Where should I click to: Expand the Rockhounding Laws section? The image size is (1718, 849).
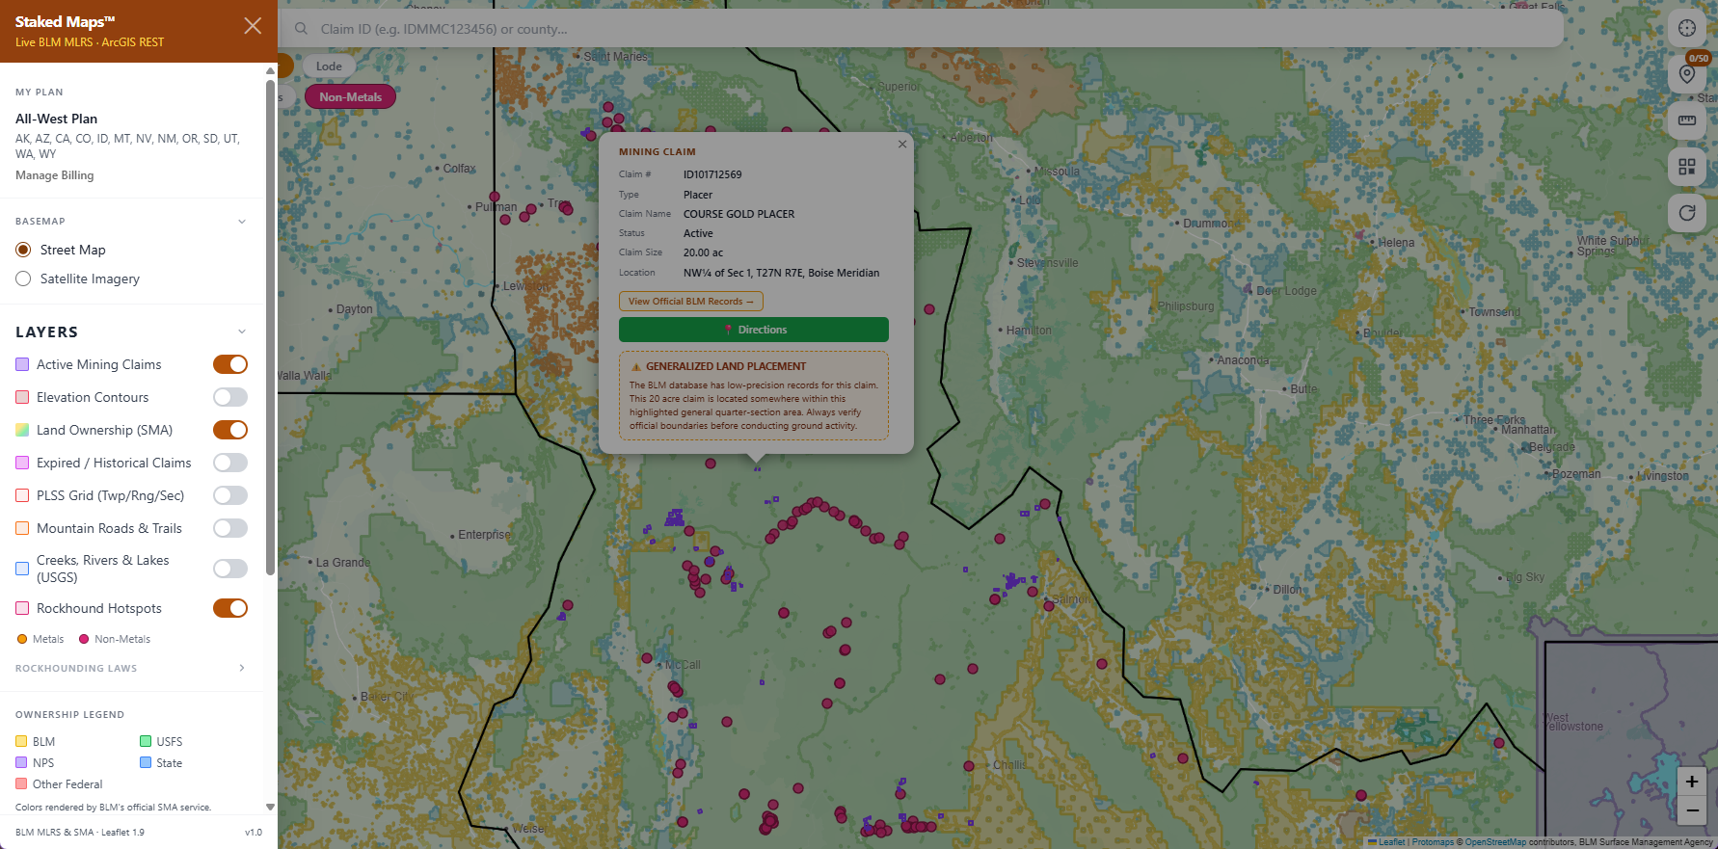131,668
